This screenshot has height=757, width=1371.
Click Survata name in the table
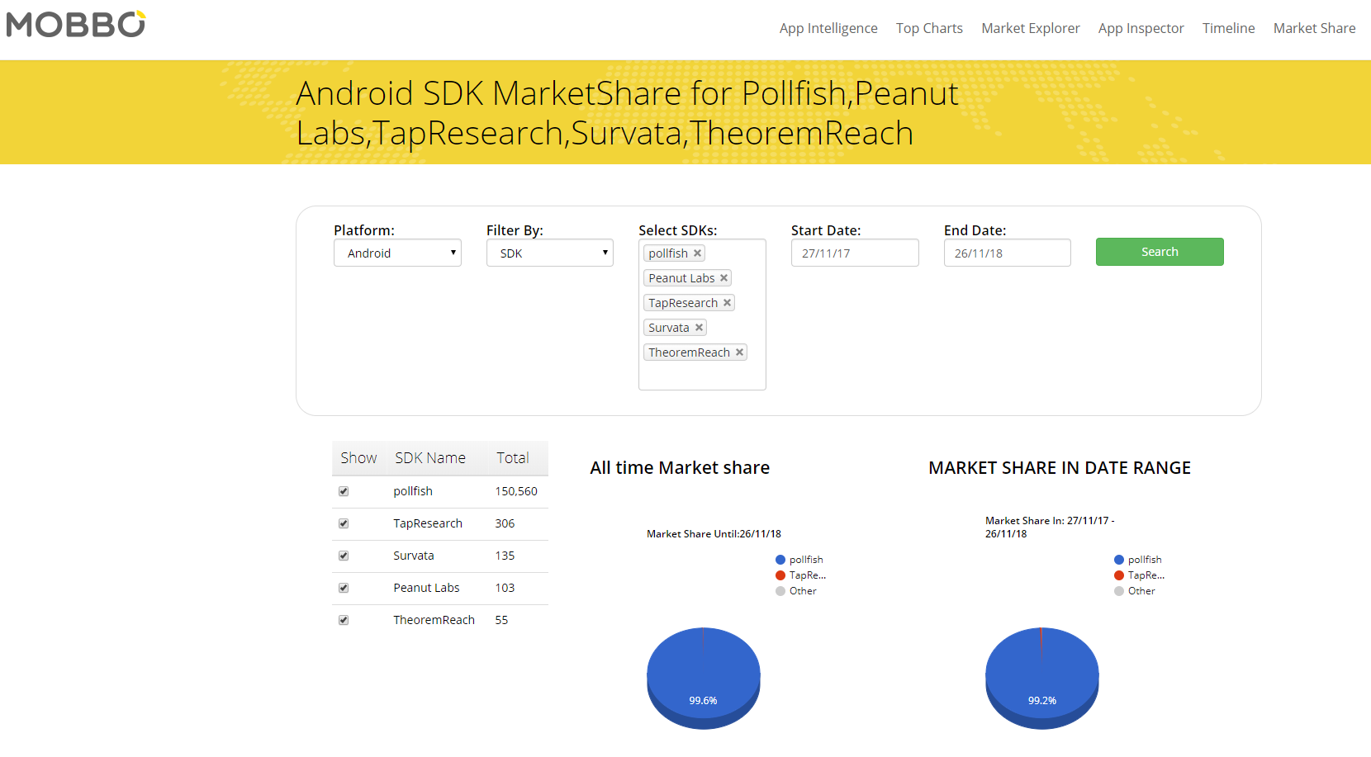click(414, 556)
